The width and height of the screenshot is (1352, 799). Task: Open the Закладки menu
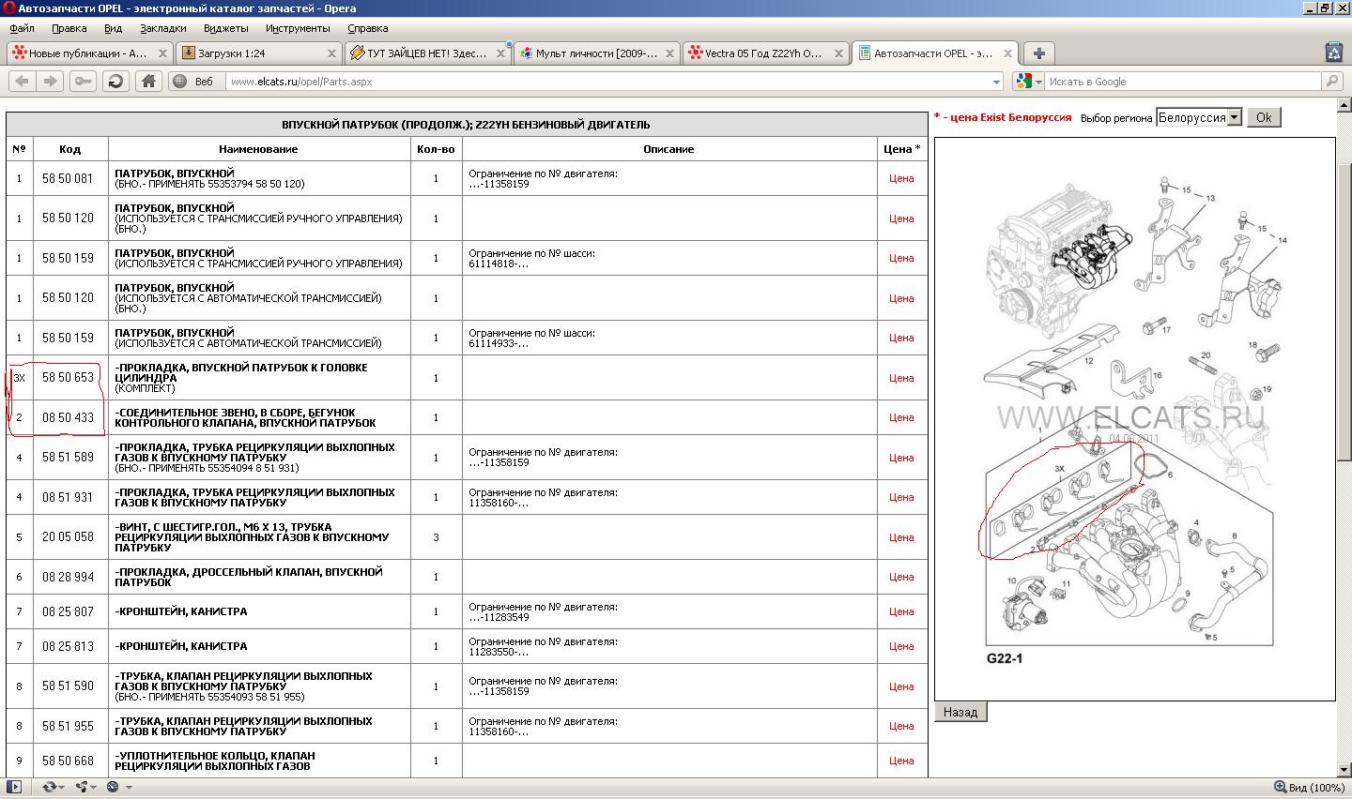162,28
